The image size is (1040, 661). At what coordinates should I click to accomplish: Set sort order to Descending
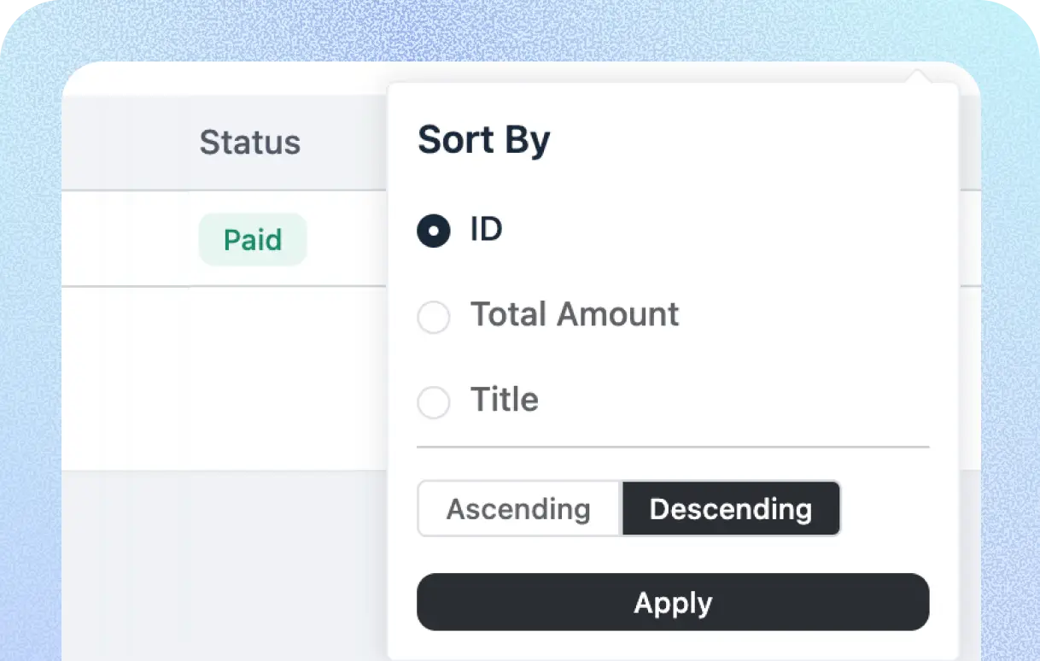tap(731, 509)
